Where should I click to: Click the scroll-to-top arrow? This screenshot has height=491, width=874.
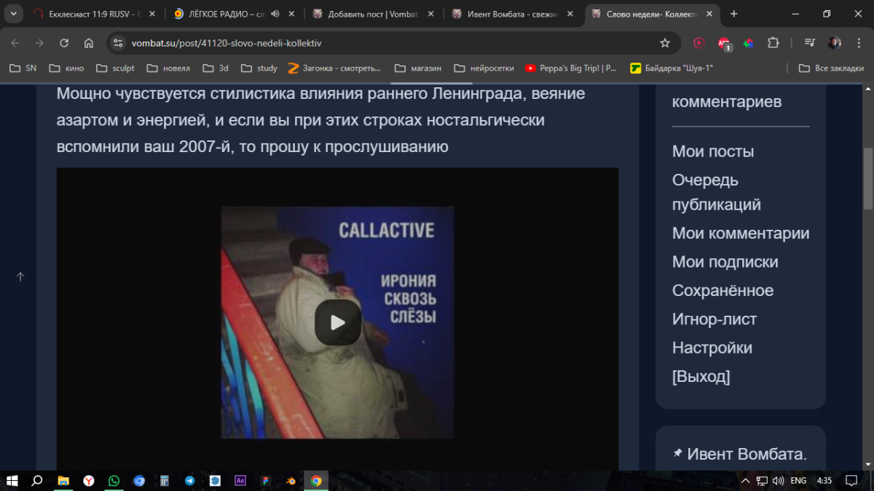20,276
